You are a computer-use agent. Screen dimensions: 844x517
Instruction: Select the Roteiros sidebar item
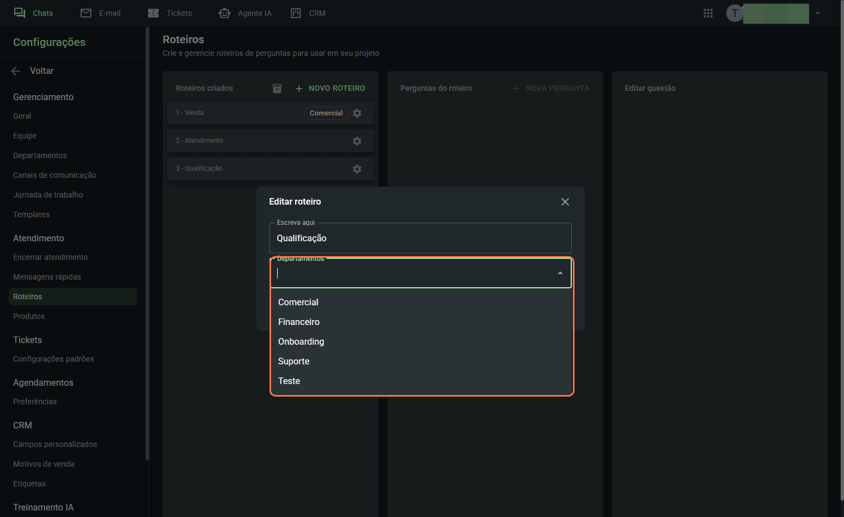pyautogui.click(x=73, y=297)
